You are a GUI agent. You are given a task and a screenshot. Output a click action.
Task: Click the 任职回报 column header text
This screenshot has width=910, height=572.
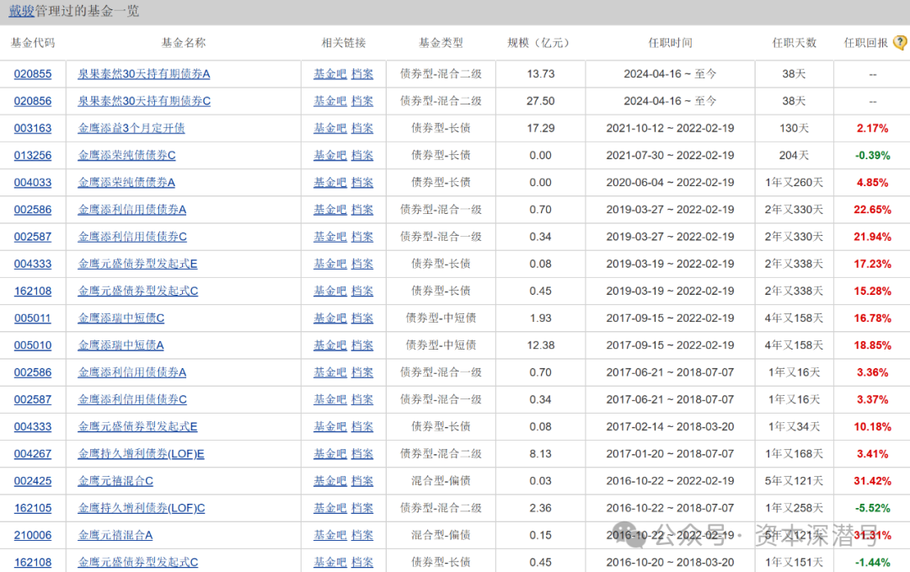point(866,42)
